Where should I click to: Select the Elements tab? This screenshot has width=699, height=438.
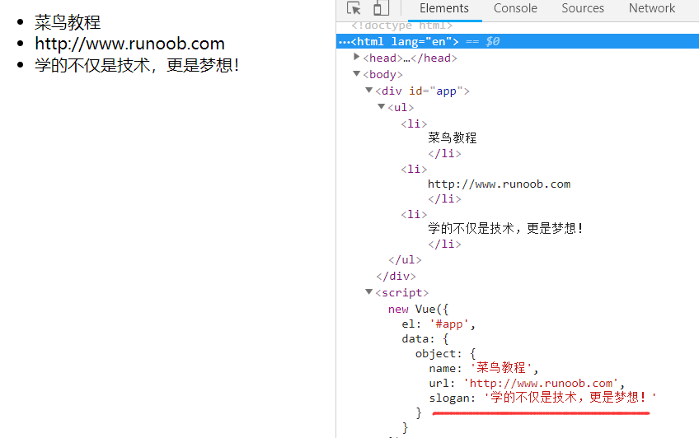tap(444, 9)
